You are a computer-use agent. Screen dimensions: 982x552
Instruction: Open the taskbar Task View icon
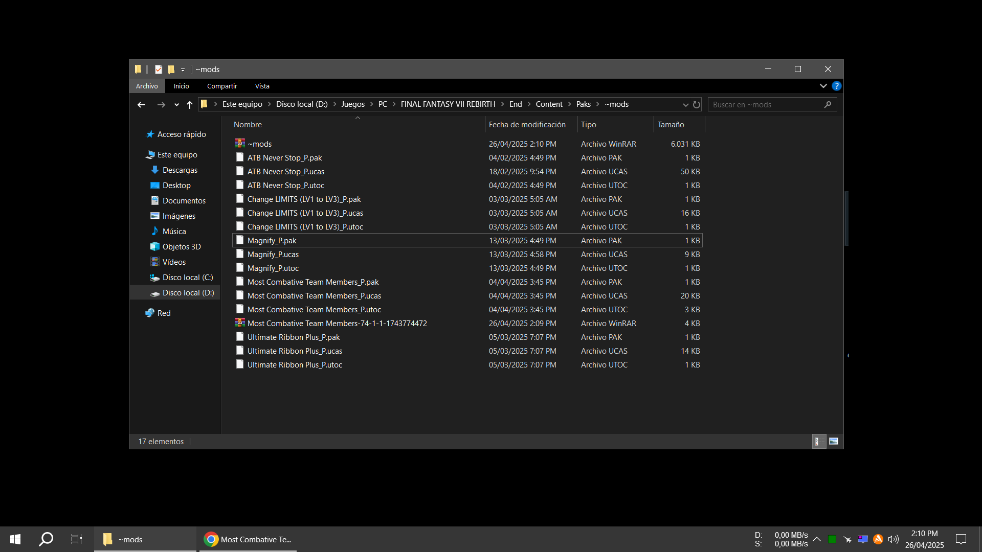76,539
